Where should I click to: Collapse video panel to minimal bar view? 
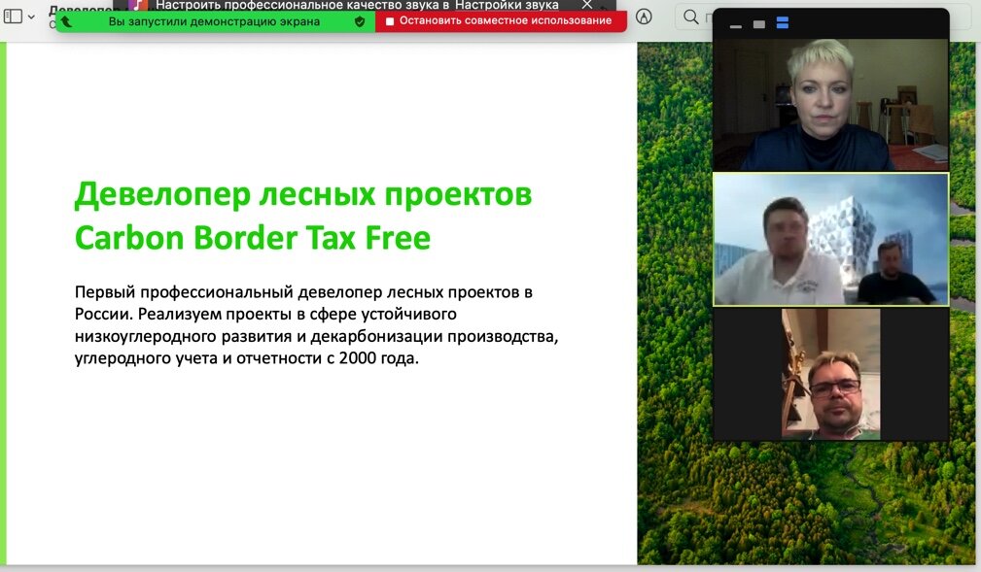click(736, 25)
